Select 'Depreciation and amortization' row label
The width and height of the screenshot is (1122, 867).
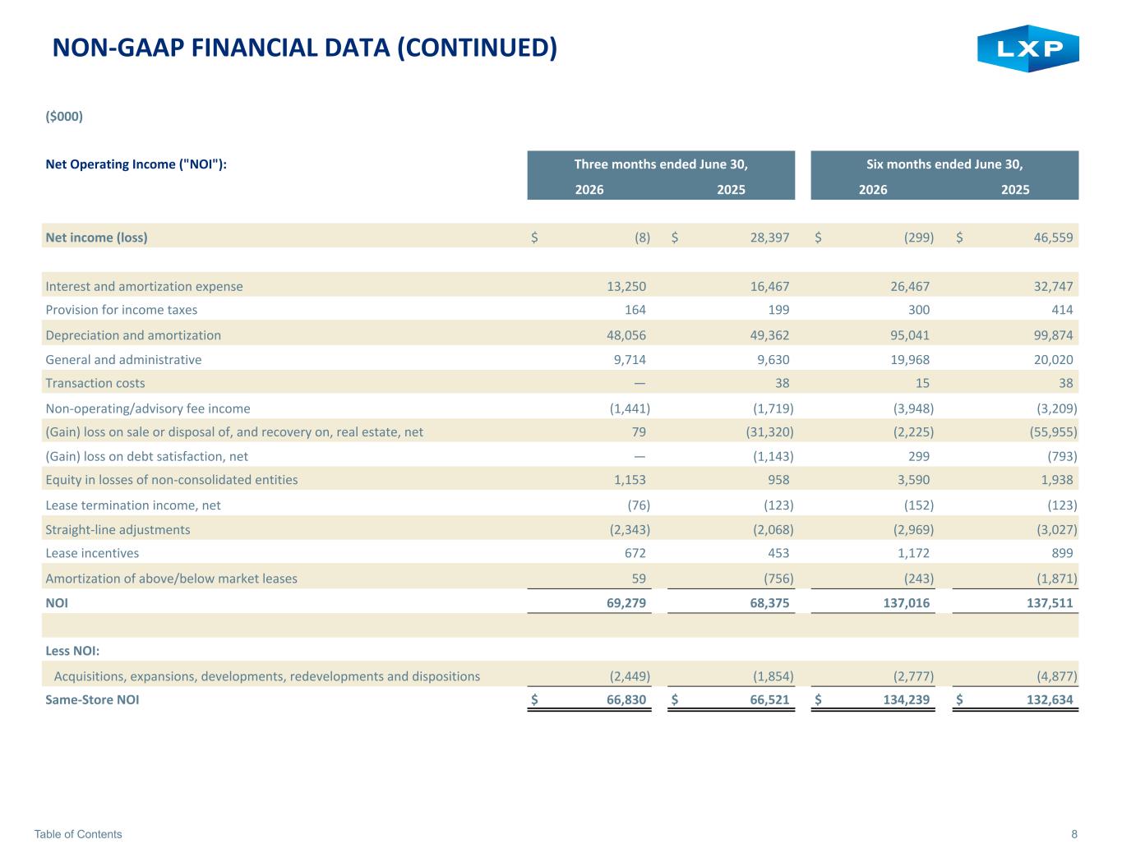[x=133, y=335]
